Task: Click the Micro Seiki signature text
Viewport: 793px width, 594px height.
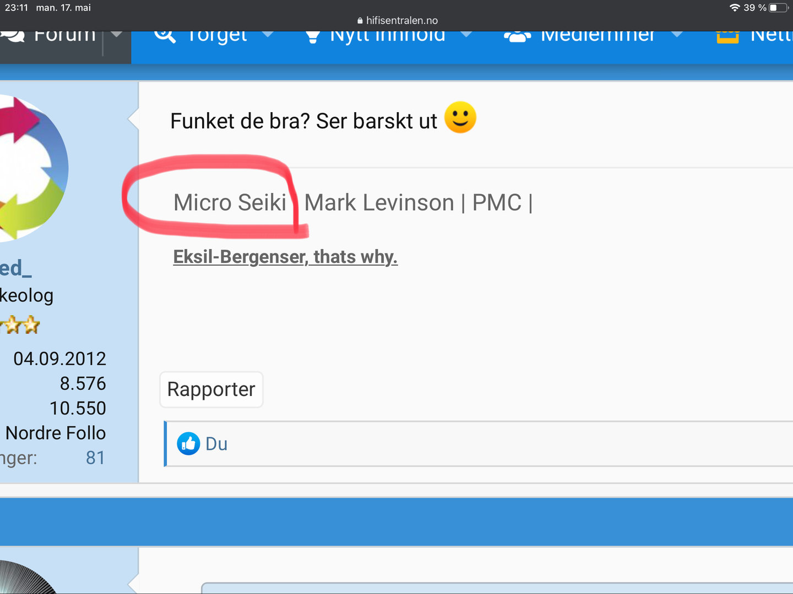Action: 230,202
